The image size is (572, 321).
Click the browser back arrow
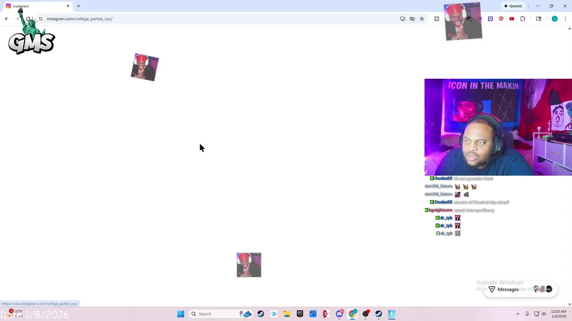[6, 19]
